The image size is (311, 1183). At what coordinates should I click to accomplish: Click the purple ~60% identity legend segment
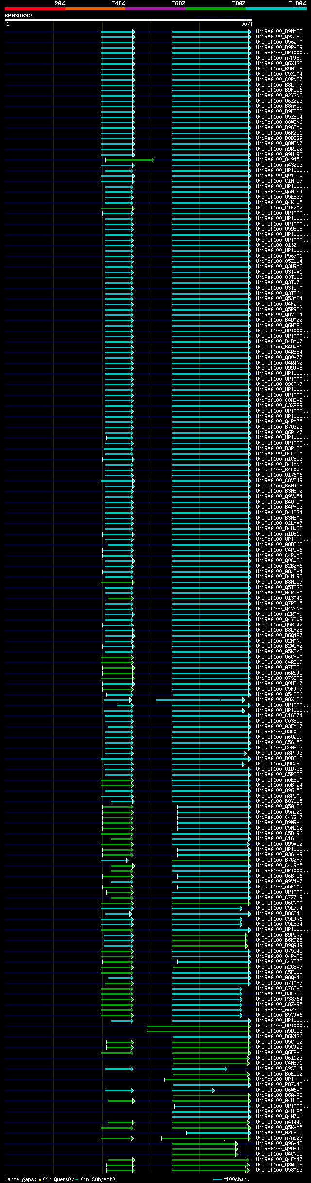[x=155, y=9]
